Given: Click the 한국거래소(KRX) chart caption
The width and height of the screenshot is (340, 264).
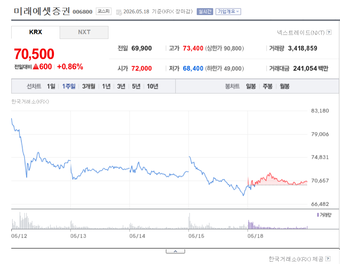Looking at the screenshot, I should (30, 102).
